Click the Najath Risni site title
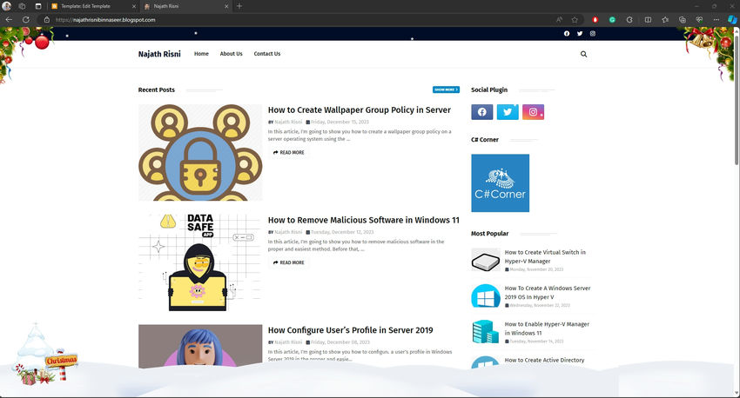The width and height of the screenshot is (740, 398). coord(159,54)
